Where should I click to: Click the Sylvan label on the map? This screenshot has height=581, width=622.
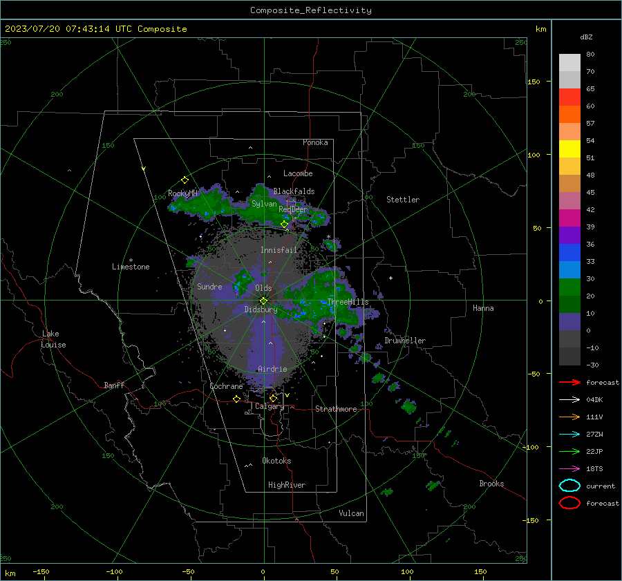click(x=264, y=204)
